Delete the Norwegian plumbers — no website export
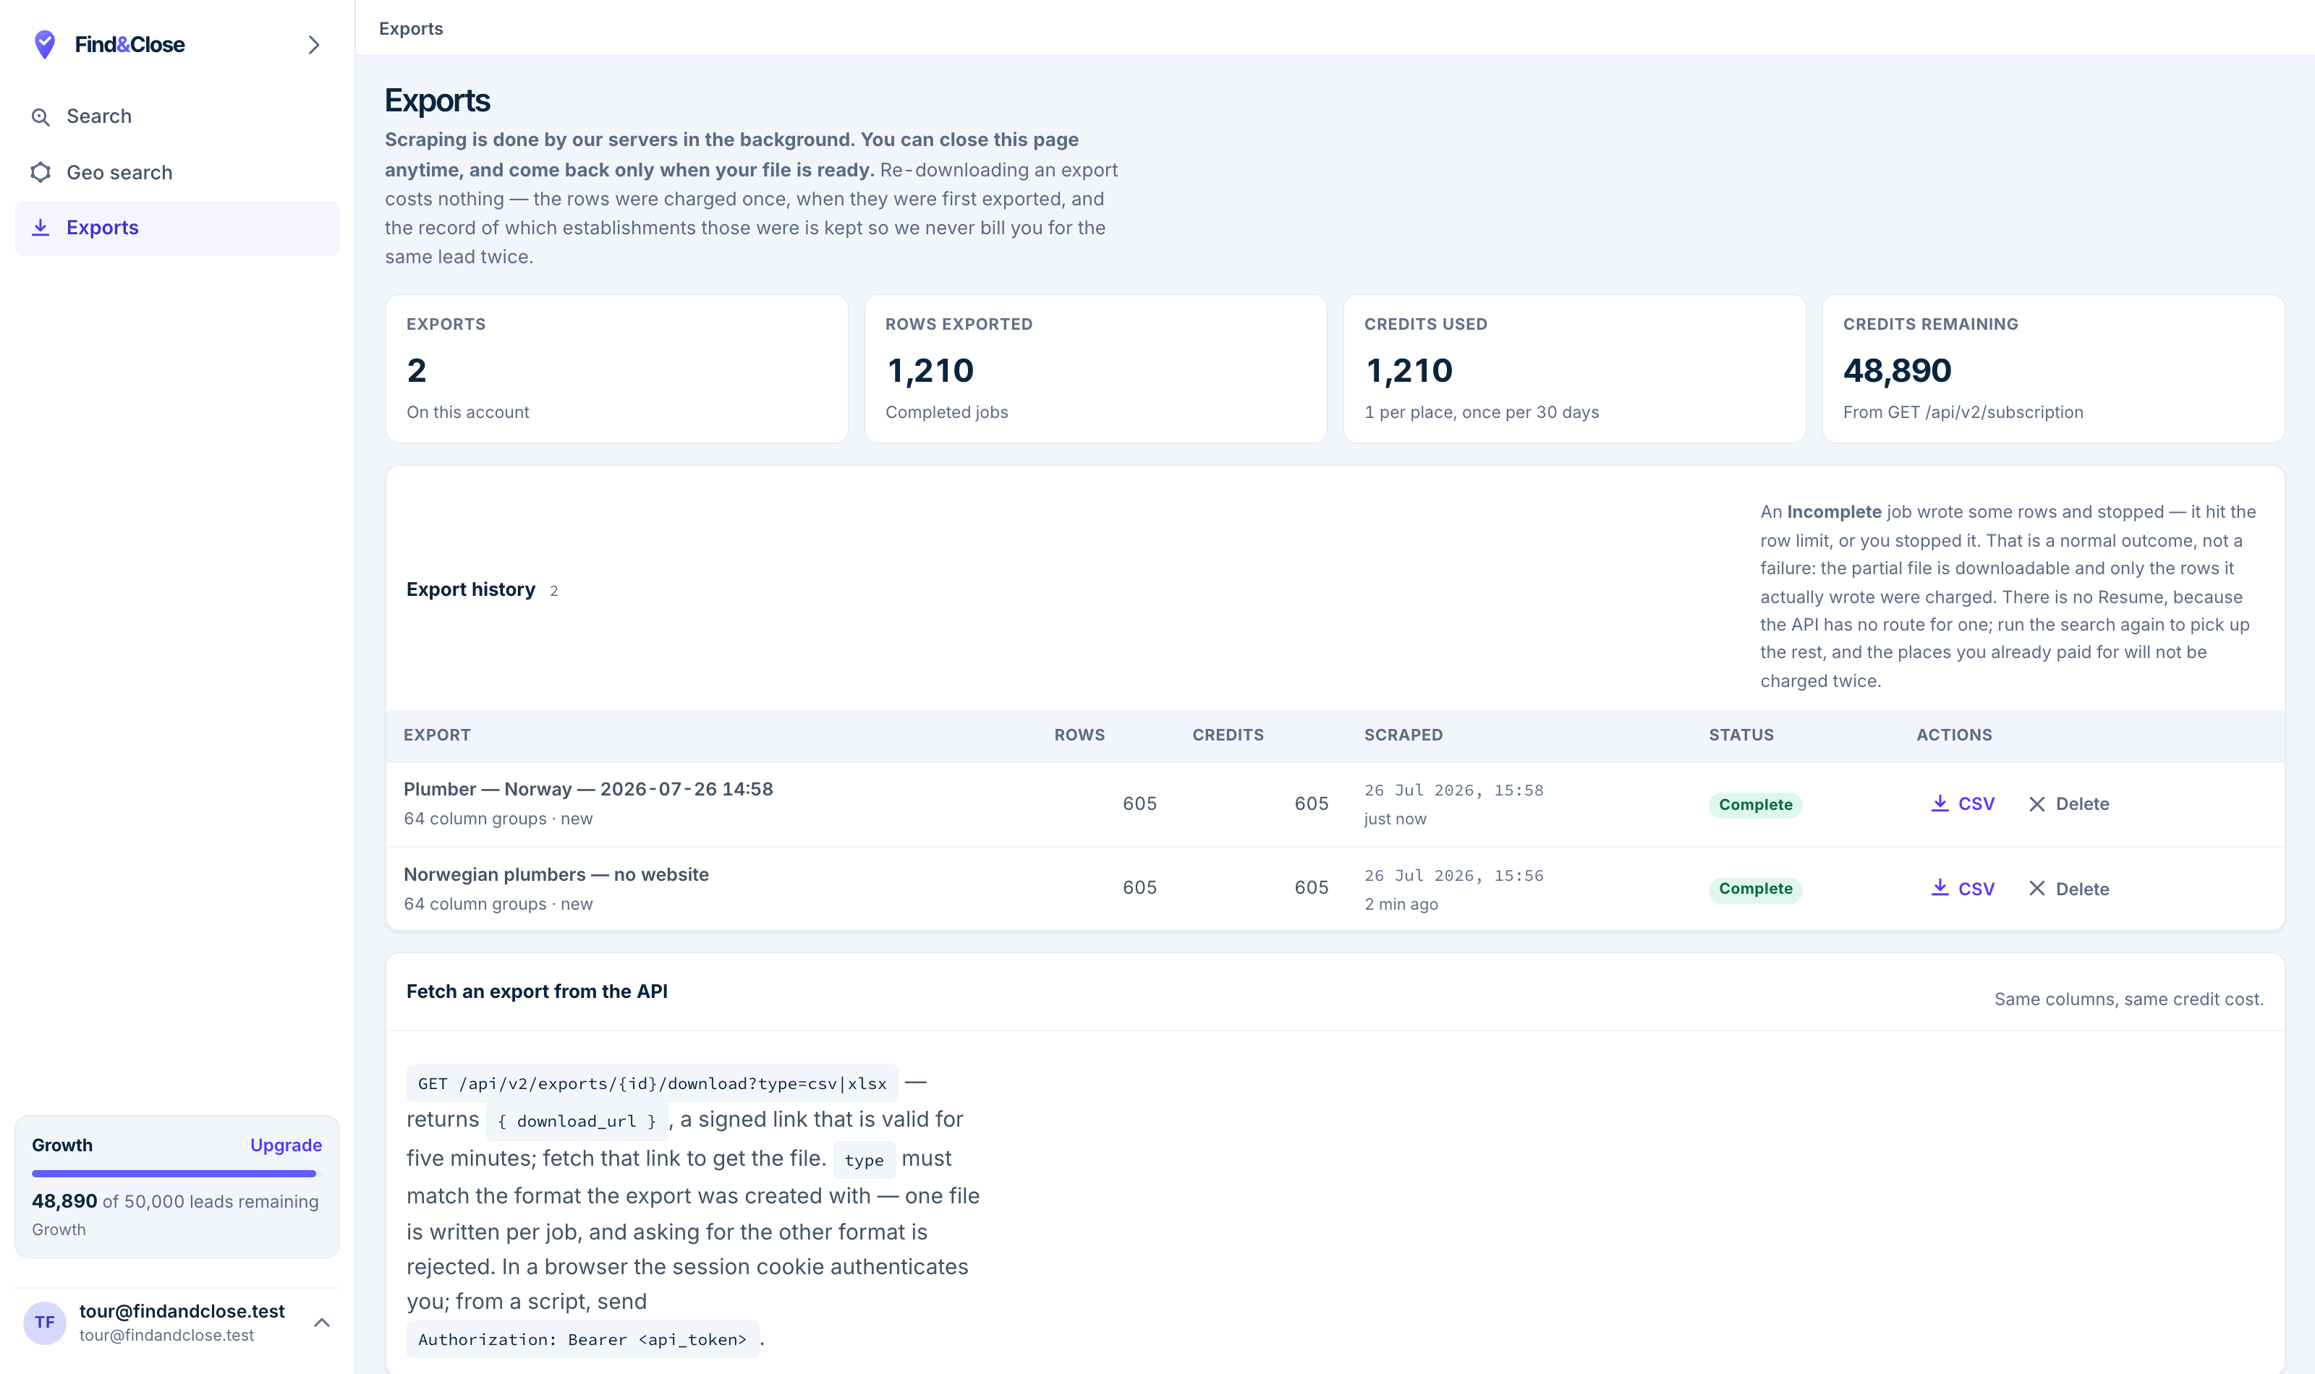 click(x=2069, y=889)
